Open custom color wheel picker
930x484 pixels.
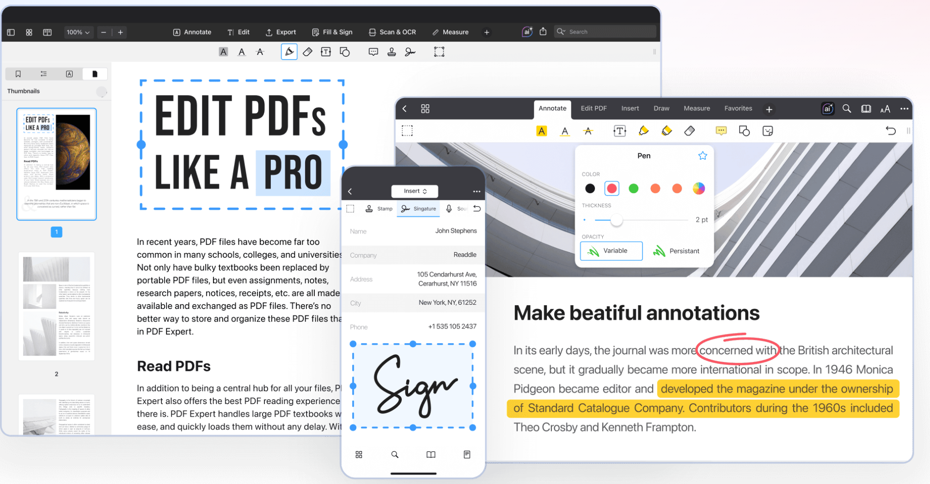(x=699, y=188)
